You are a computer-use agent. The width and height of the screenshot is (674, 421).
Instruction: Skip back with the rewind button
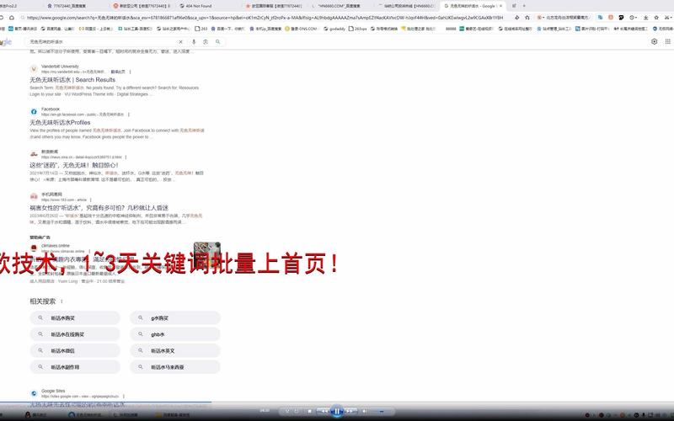324,411
